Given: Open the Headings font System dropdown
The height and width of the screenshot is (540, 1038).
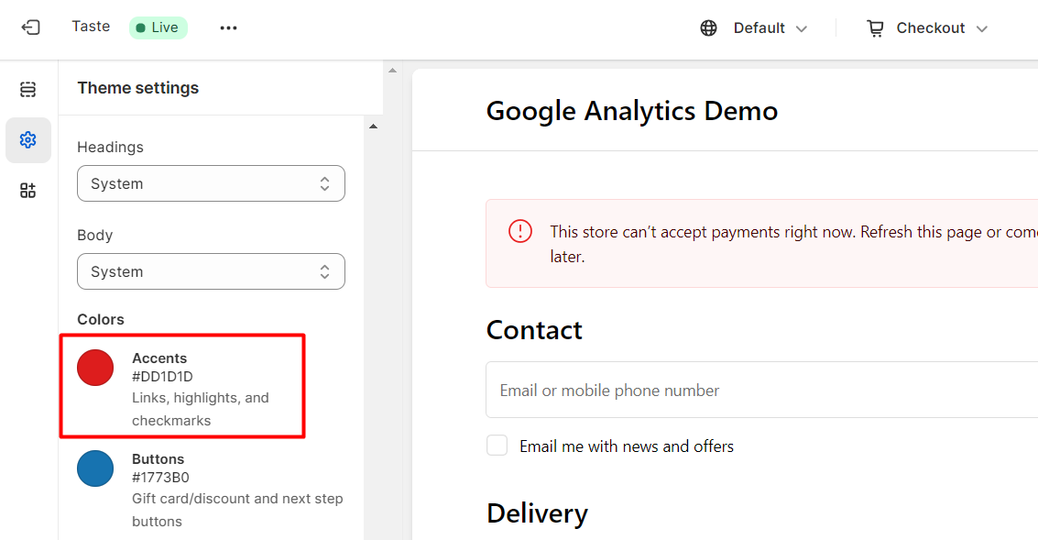Looking at the screenshot, I should [x=212, y=183].
